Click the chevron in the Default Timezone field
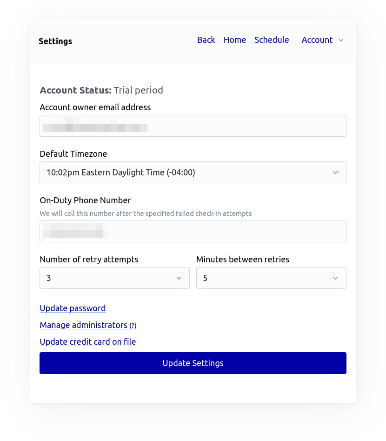 click(335, 173)
